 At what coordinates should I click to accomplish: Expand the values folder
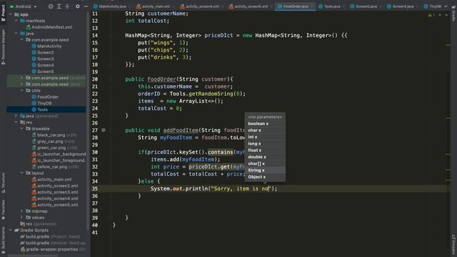pos(21,217)
